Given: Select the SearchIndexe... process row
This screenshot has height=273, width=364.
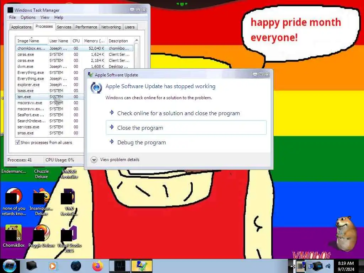Looking at the screenshot, I should tap(50, 121).
